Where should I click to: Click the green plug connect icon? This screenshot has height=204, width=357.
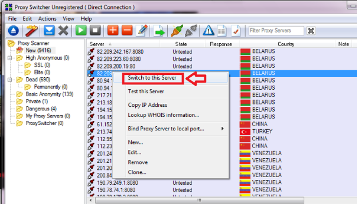[176, 31]
